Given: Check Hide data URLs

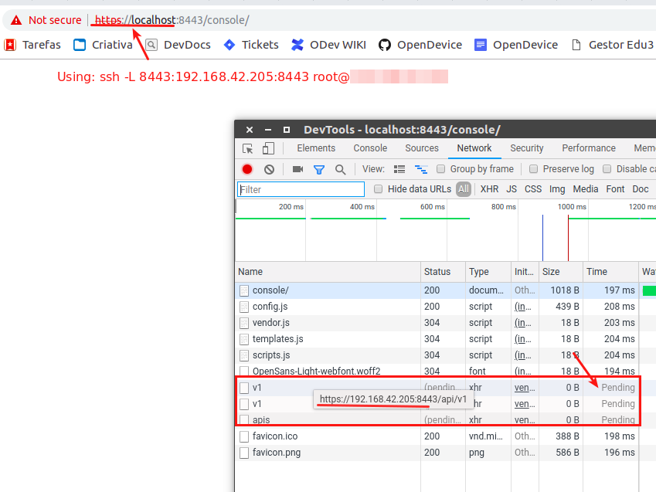Looking at the screenshot, I should [378, 188].
